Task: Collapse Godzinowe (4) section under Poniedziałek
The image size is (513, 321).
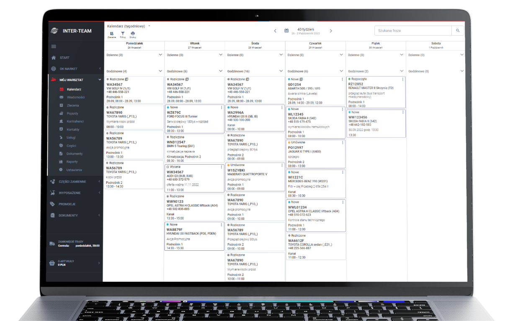Action: 160,71
